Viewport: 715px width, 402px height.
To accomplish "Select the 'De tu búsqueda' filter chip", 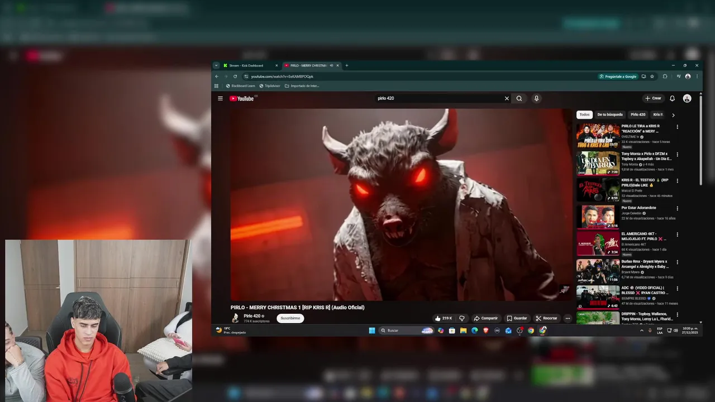I will pyautogui.click(x=610, y=114).
